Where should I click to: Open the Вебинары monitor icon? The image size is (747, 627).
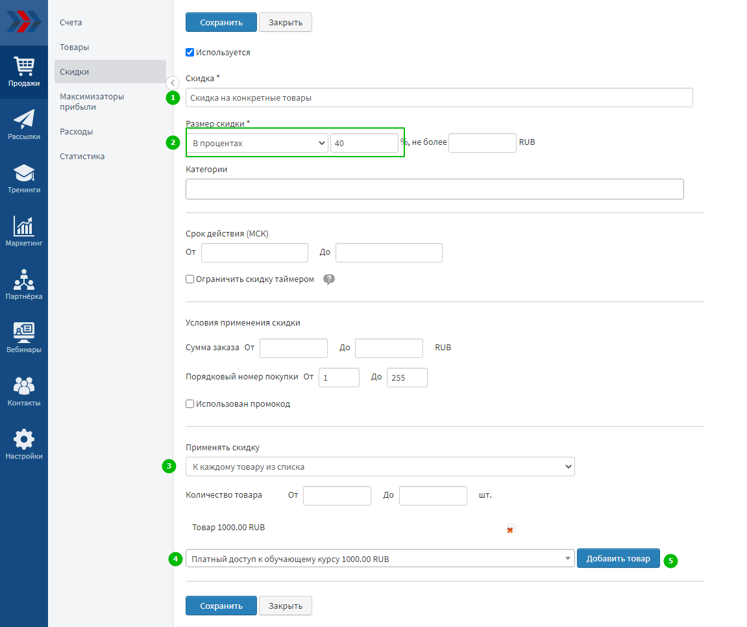pyautogui.click(x=24, y=338)
